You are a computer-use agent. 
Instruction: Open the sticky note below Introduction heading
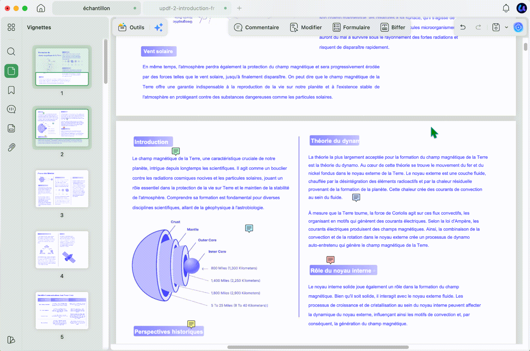coord(176,151)
